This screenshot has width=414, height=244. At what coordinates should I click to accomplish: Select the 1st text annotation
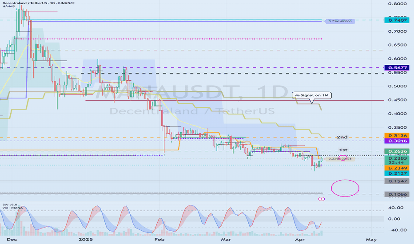[343, 150]
